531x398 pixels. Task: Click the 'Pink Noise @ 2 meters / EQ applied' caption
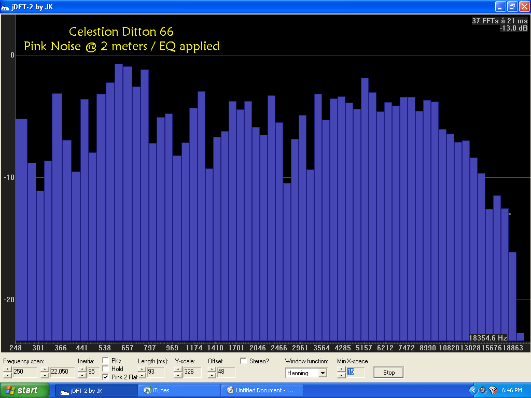(121, 46)
